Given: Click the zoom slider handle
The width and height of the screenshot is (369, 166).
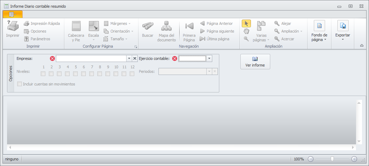Looking at the screenshot, I should pos(332,159).
